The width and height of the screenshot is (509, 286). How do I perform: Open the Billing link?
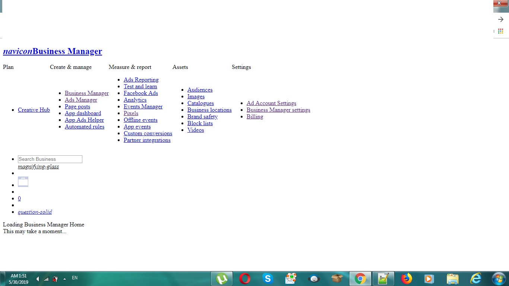click(x=255, y=117)
